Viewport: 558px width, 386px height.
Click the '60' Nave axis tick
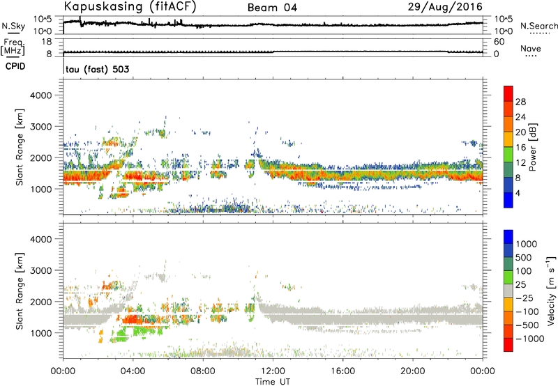point(499,42)
